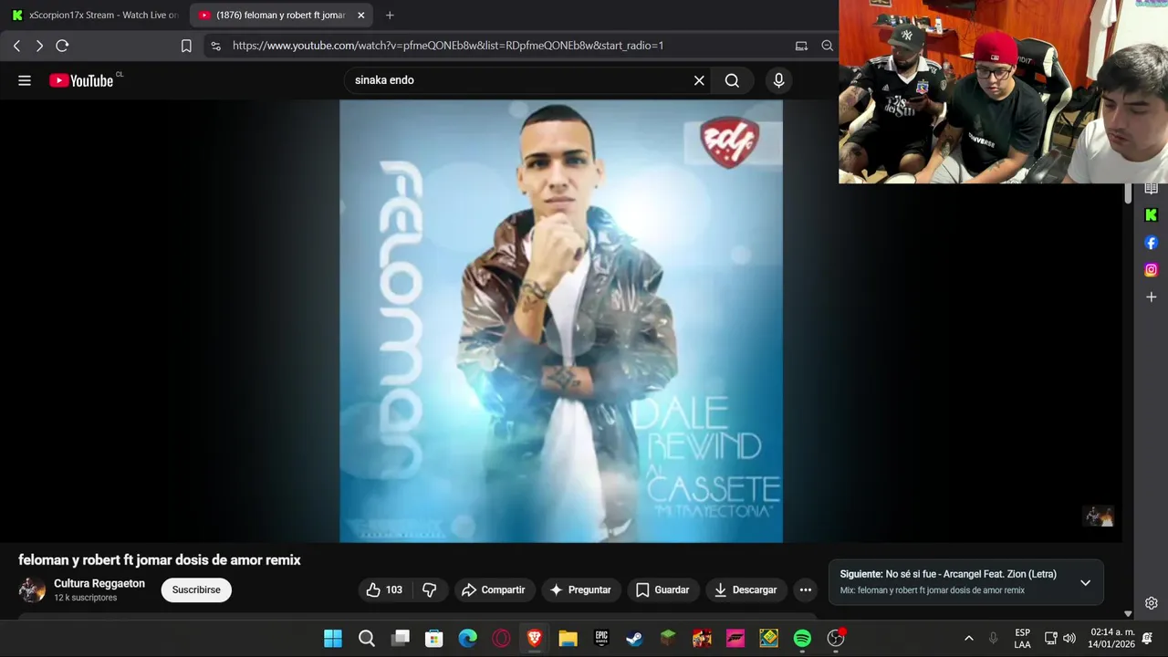Open OBS Studio from taskbar

click(836, 639)
